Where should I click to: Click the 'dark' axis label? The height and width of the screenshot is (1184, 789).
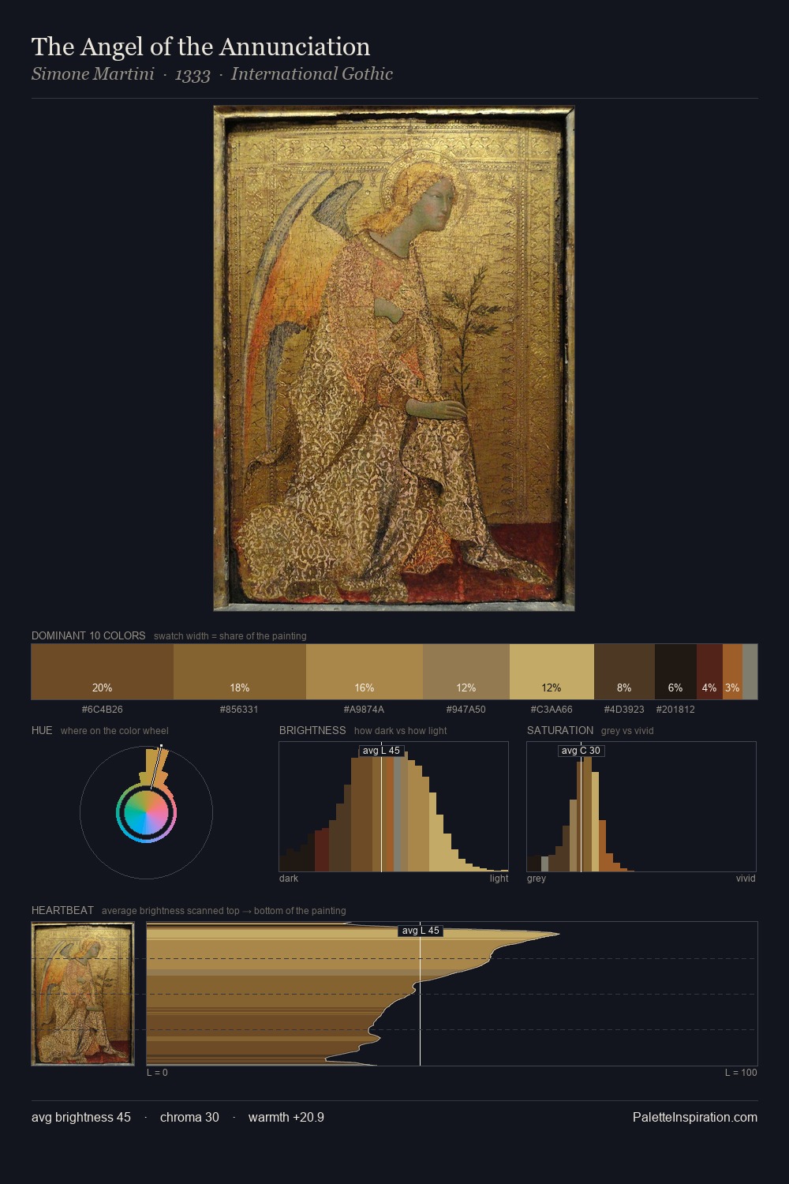pyautogui.click(x=289, y=879)
